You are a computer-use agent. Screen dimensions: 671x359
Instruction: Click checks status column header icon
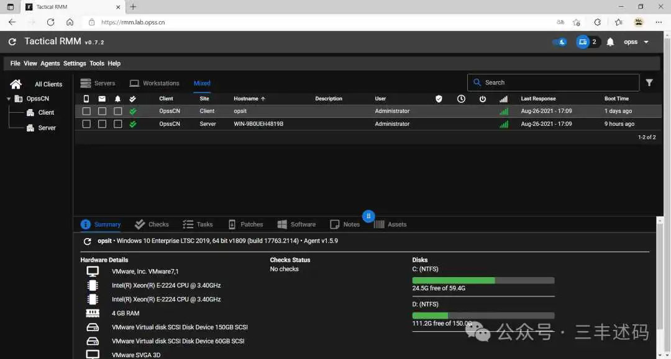[133, 99]
